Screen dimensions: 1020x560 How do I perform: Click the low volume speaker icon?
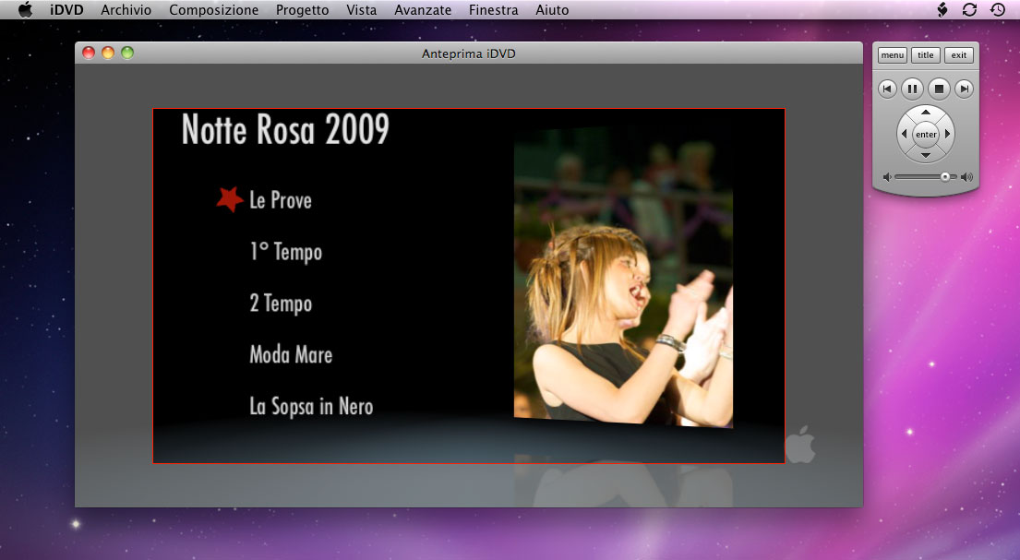point(887,177)
